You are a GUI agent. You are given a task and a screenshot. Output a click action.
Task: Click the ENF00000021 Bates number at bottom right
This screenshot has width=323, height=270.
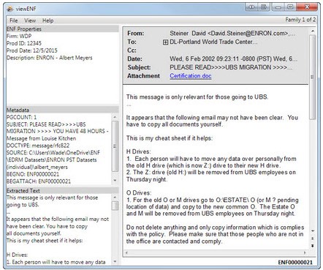point(295,263)
